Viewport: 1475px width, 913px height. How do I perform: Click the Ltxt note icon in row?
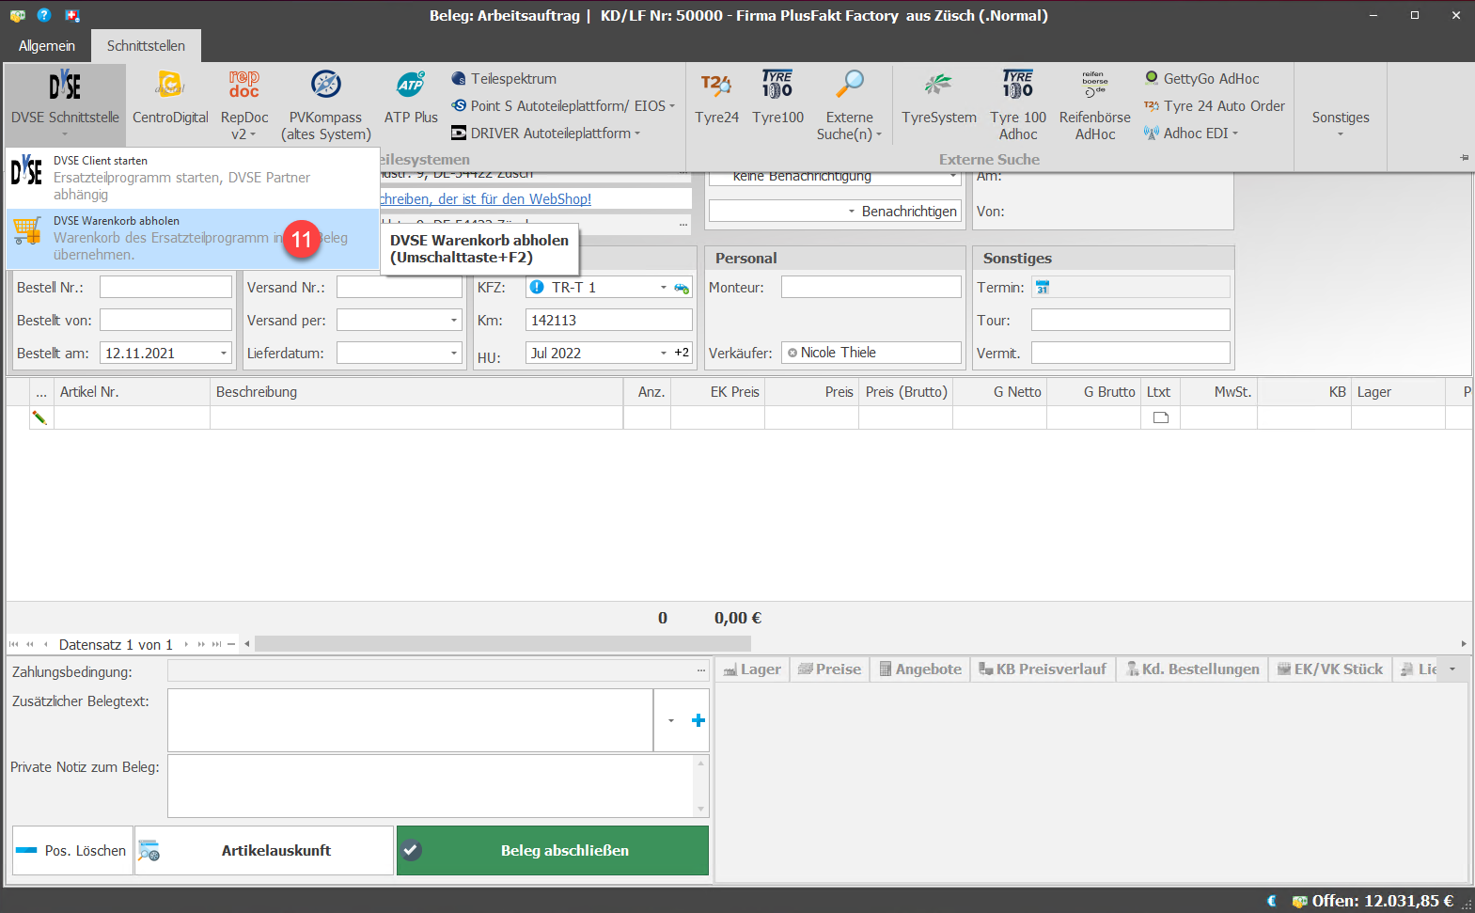point(1161,417)
